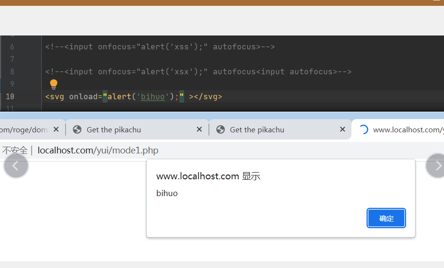Click line number 7 in editor gutter
Image resolution: width=444 pixels, height=268 pixels.
click(12, 59)
